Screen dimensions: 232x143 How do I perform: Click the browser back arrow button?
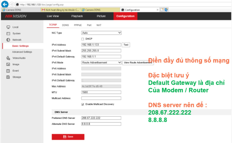click(5, 4)
